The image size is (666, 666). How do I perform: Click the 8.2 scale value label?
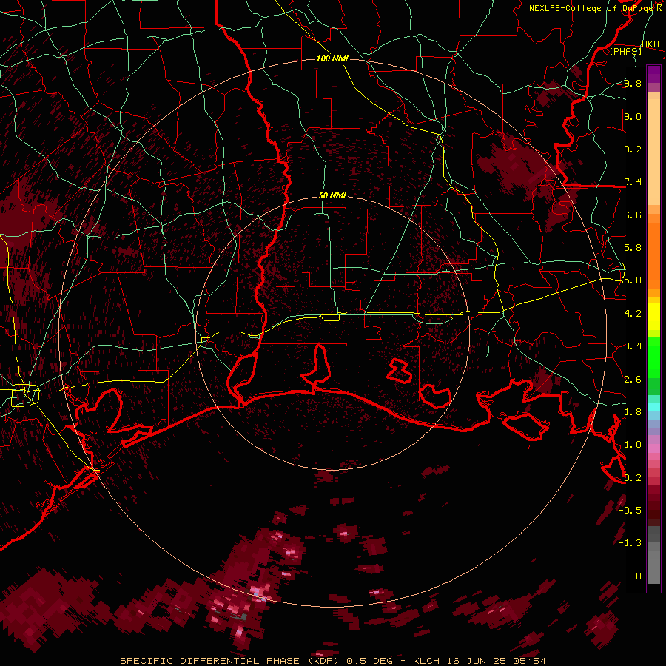[633, 149]
